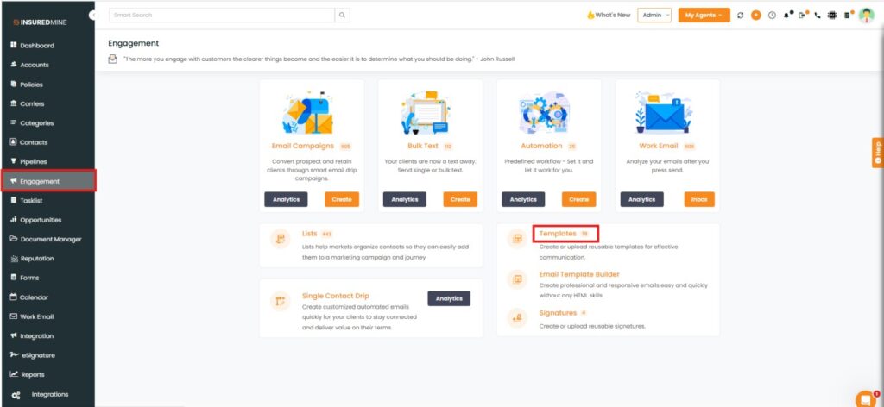Select Document Manager in sidebar

click(50, 239)
